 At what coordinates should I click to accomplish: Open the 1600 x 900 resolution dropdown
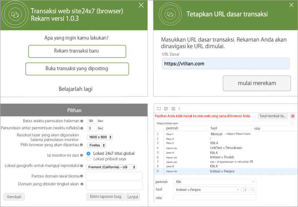(100, 137)
